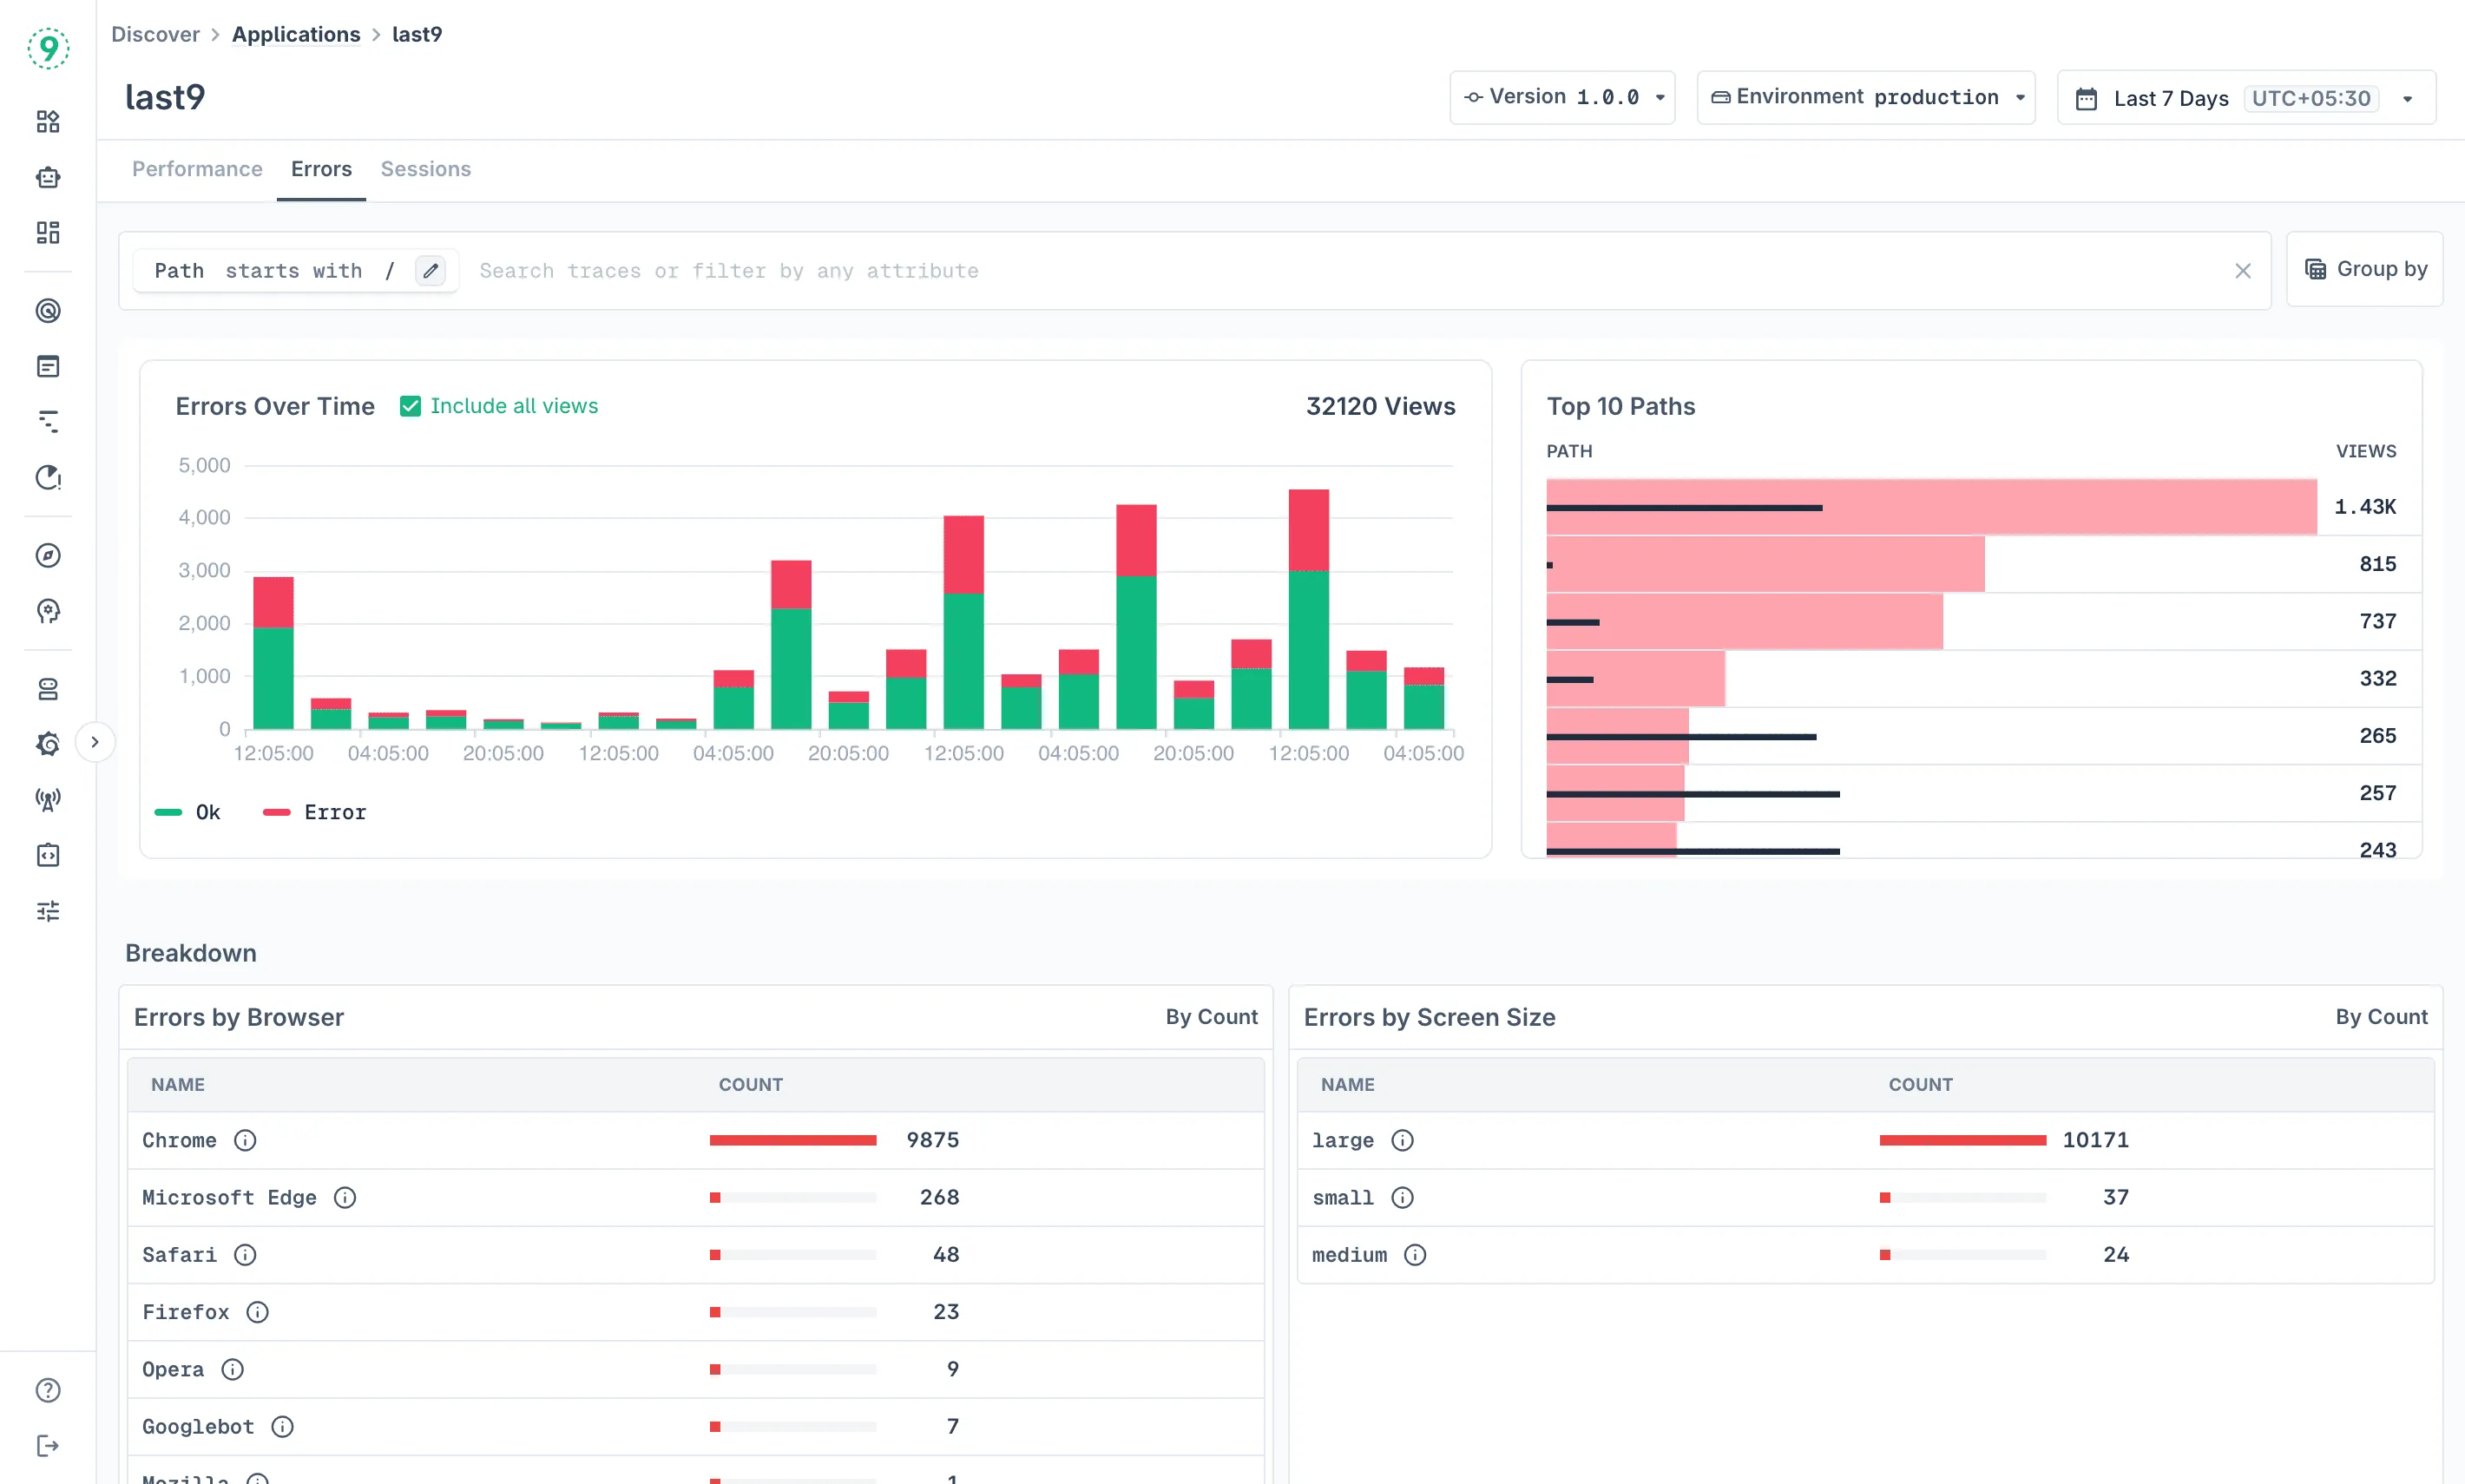The height and width of the screenshot is (1484, 2465).
Task: Click the pencil edit filter icon
Action: (x=430, y=270)
